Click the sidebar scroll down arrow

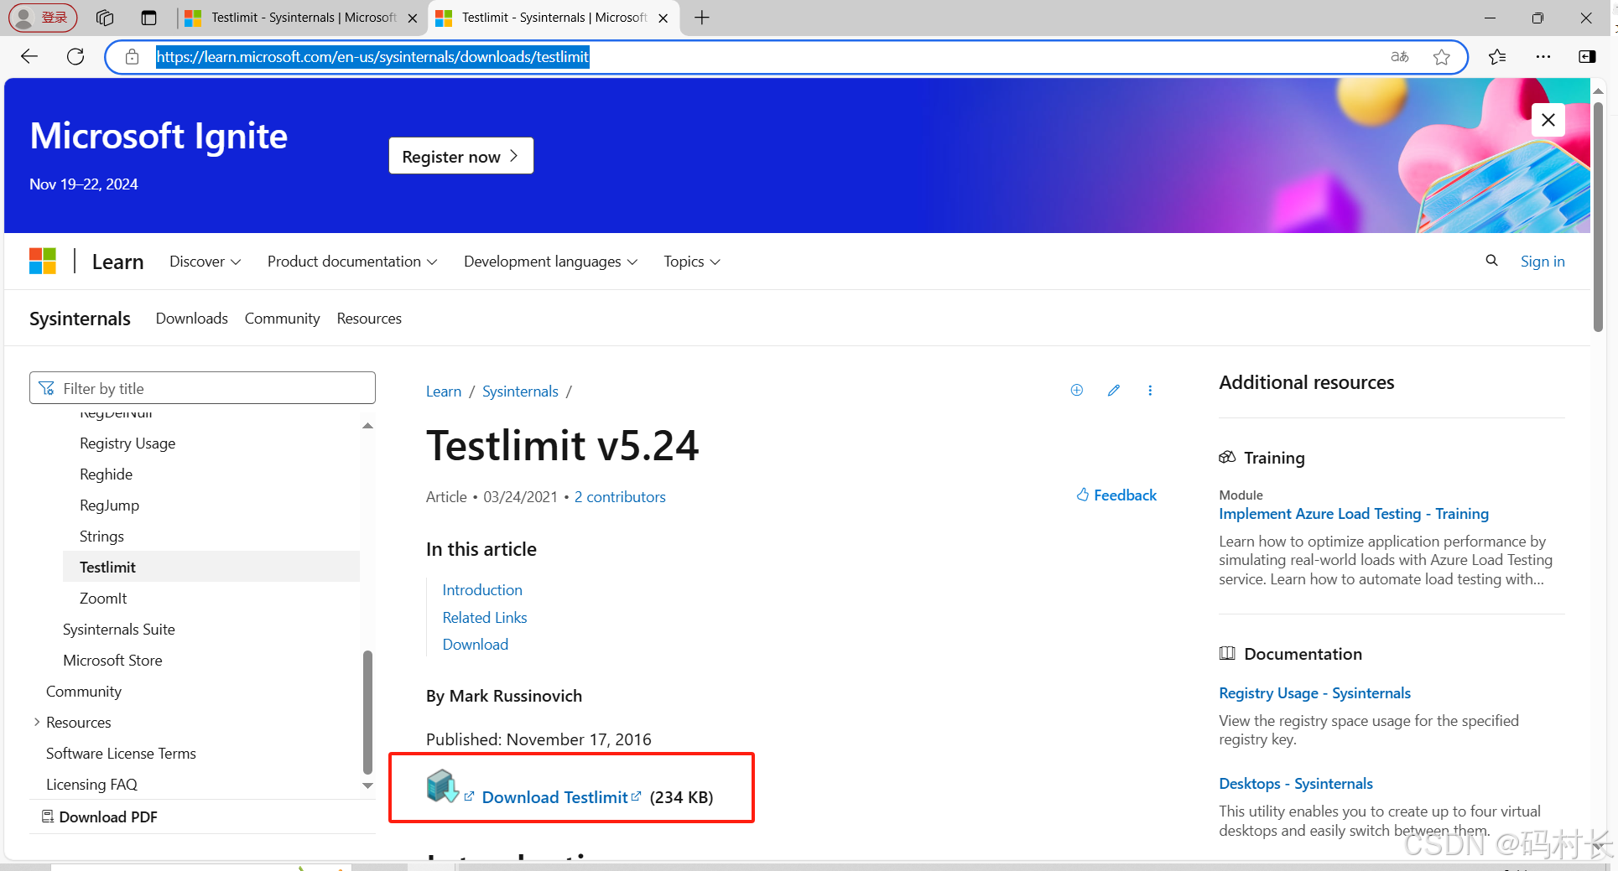pos(367,785)
